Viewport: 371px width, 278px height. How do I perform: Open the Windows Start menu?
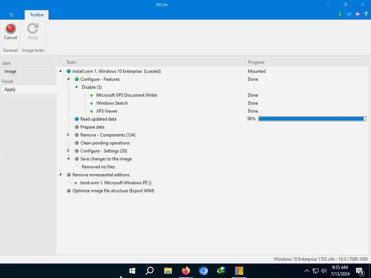click(x=132, y=271)
